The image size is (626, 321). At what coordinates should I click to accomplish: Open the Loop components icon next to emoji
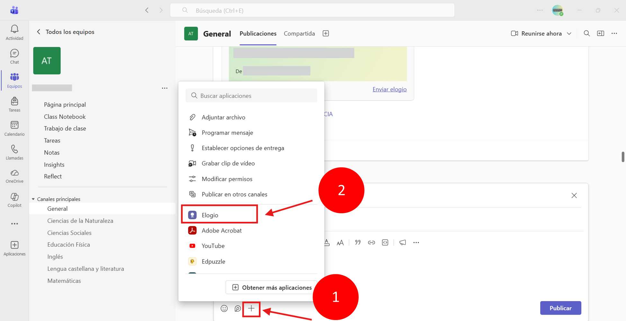pyautogui.click(x=237, y=308)
